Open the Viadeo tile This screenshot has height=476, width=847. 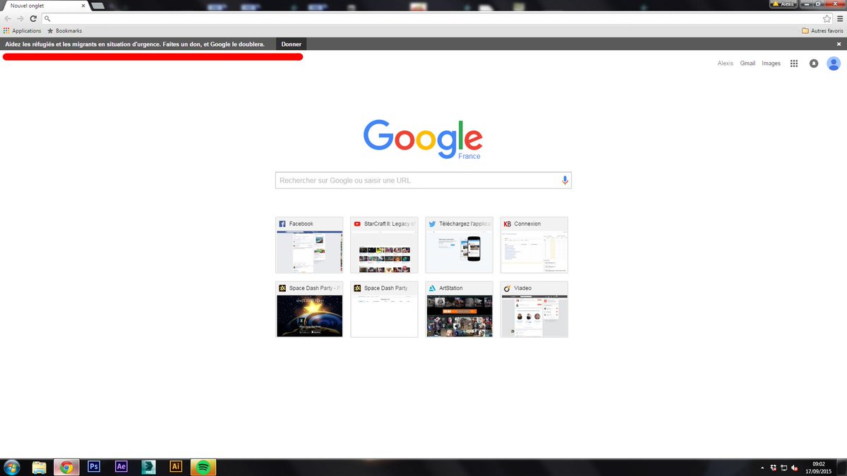coord(534,310)
